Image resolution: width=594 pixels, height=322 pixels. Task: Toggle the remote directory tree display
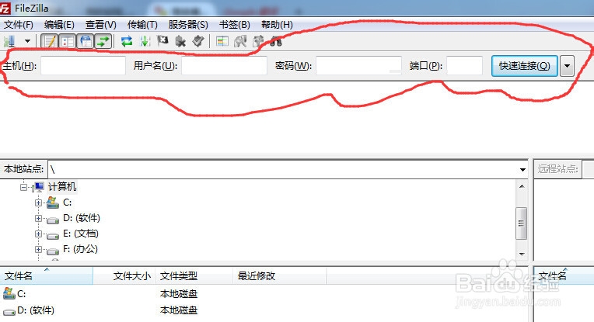86,41
